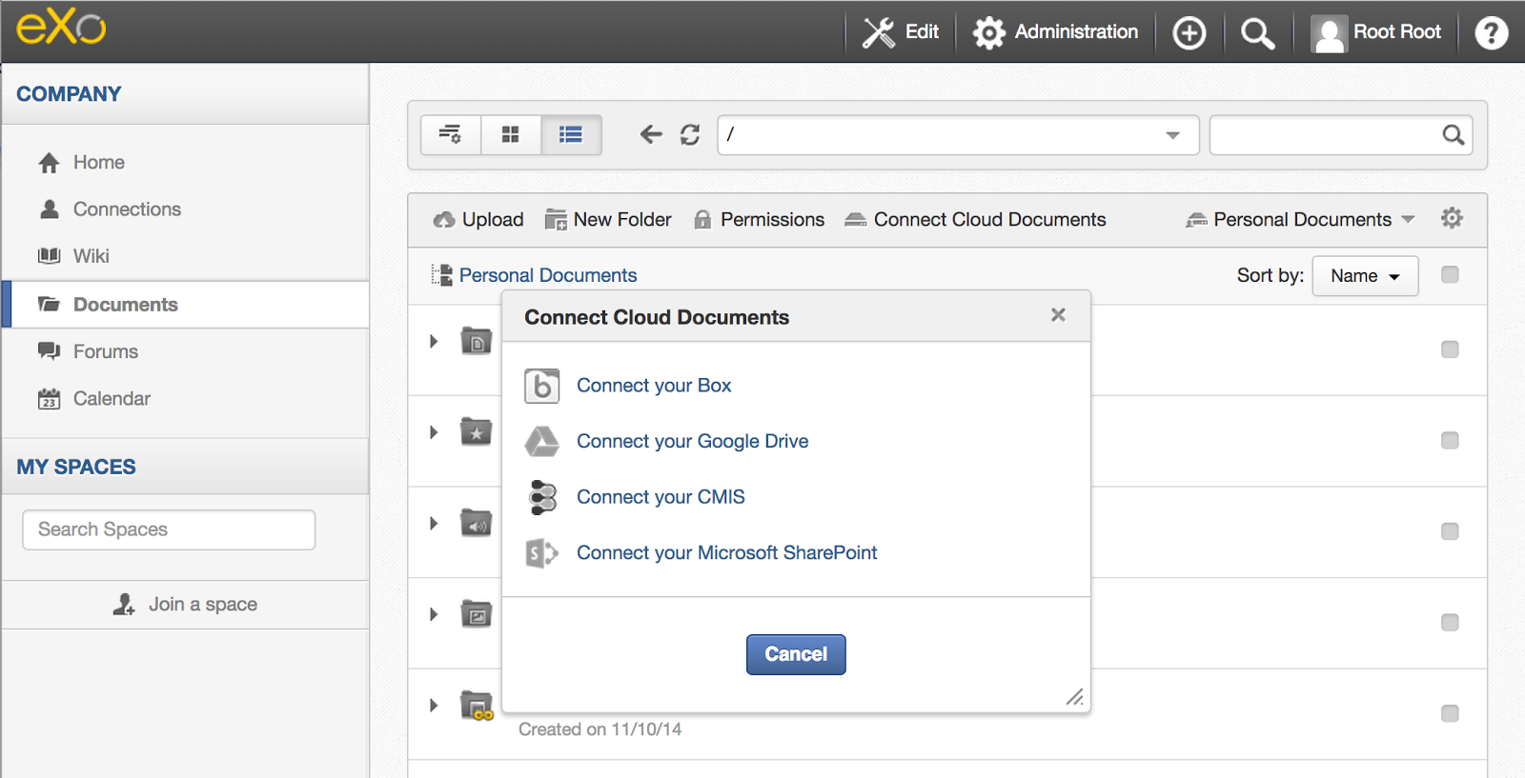Check the favorites folder row checkbox

(x=1450, y=440)
